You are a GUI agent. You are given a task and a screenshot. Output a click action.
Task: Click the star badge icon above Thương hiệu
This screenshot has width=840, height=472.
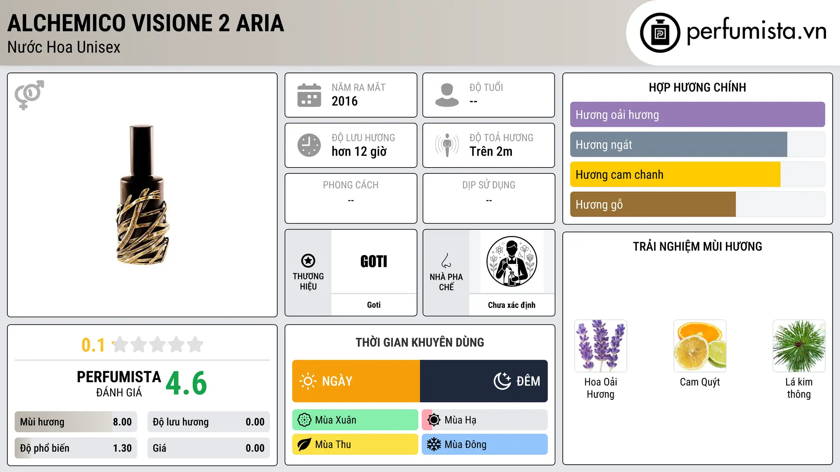click(308, 261)
